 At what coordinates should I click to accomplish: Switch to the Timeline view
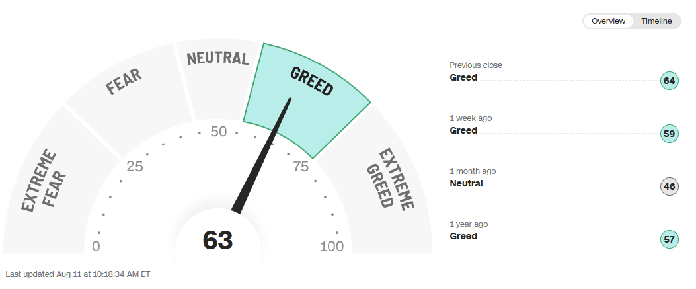[x=656, y=21]
